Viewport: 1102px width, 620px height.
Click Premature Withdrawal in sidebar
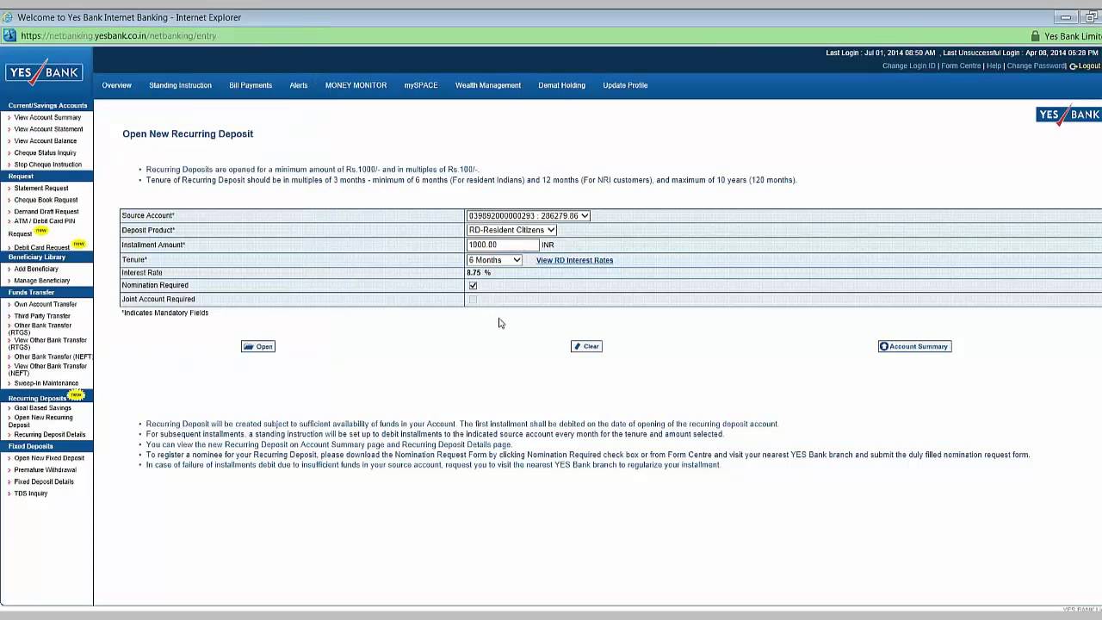45,470
